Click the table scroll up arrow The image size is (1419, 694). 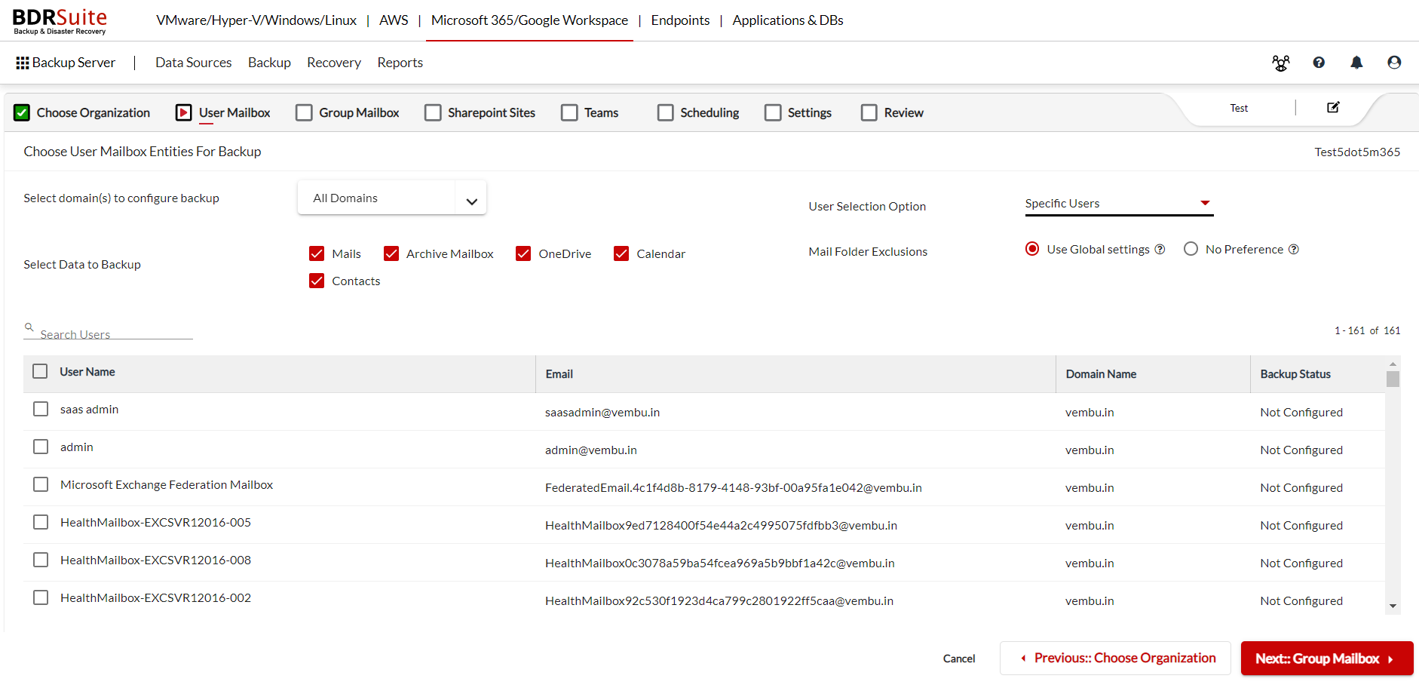point(1393,364)
